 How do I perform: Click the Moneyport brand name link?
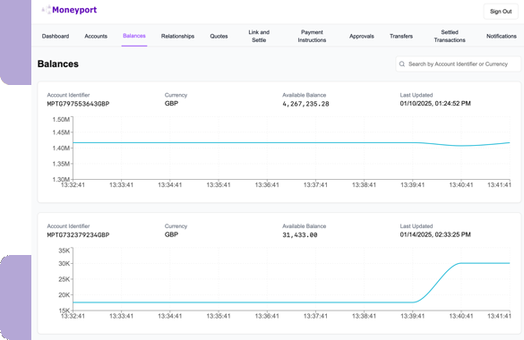coord(74,10)
